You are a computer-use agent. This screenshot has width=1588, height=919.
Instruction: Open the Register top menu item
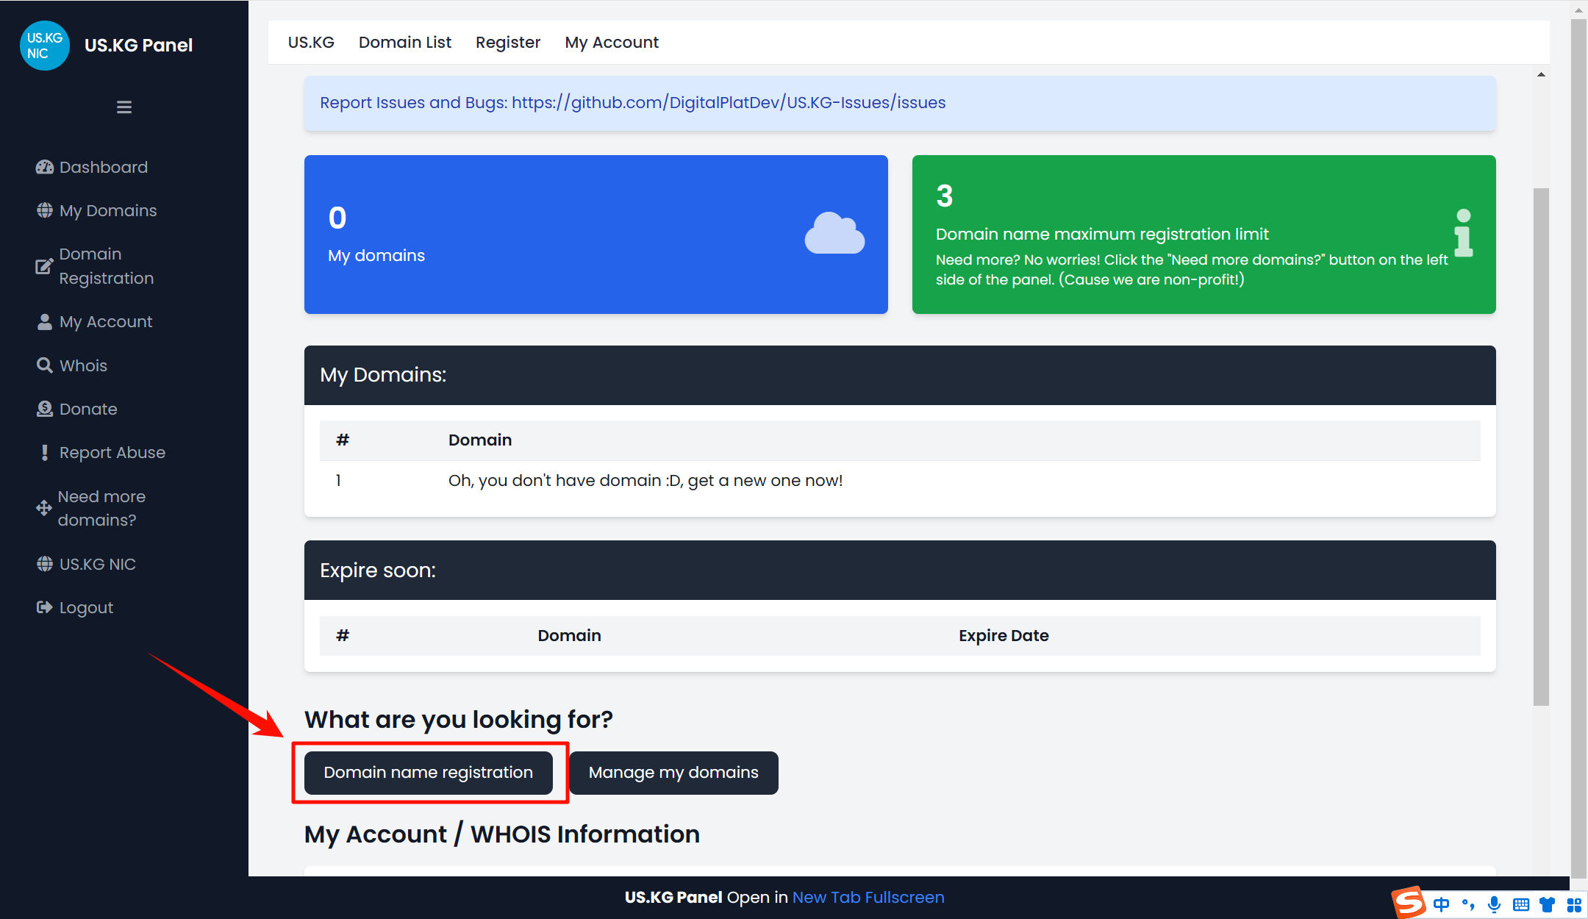pyautogui.click(x=508, y=43)
